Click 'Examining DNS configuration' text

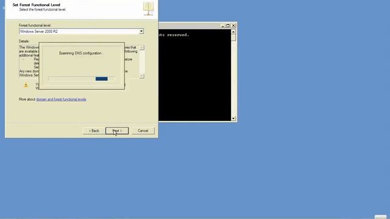[x=80, y=53]
